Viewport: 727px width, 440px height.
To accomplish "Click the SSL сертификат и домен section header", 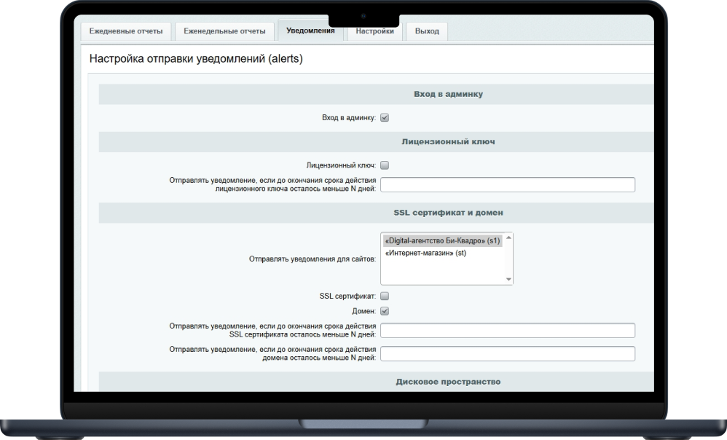I will click(x=447, y=213).
